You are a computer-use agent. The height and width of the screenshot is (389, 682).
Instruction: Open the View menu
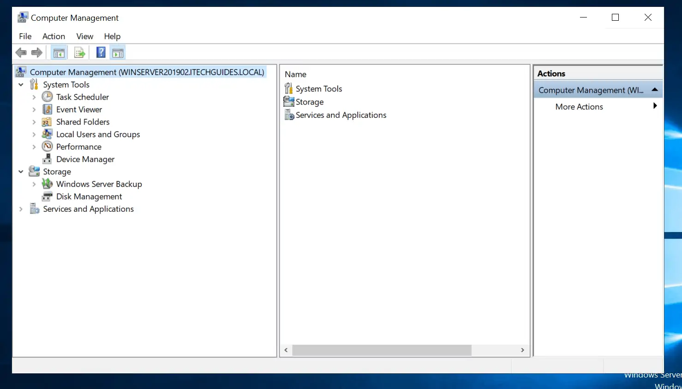85,36
